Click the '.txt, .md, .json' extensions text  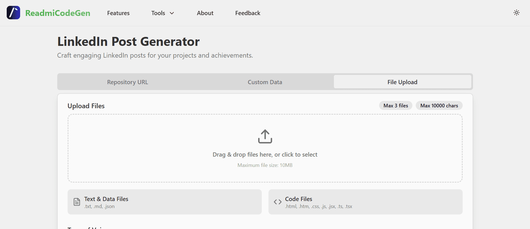point(99,206)
